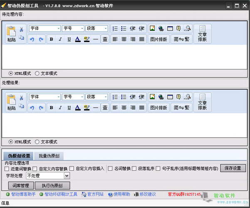Center align text in the top editor
The width and height of the screenshot is (250, 208).
point(124,39)
